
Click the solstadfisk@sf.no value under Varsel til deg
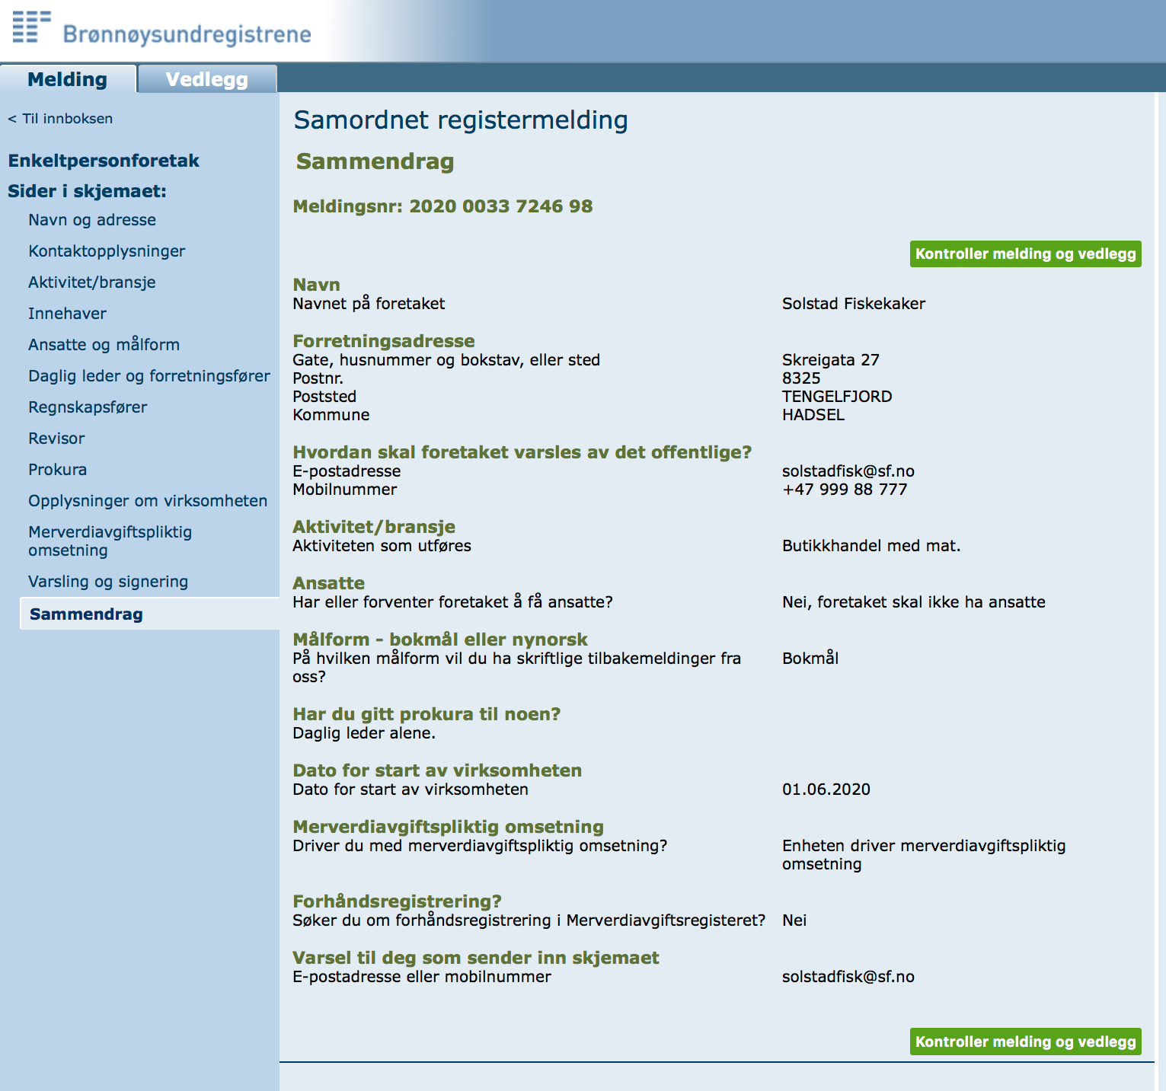[x=848, y=977]
